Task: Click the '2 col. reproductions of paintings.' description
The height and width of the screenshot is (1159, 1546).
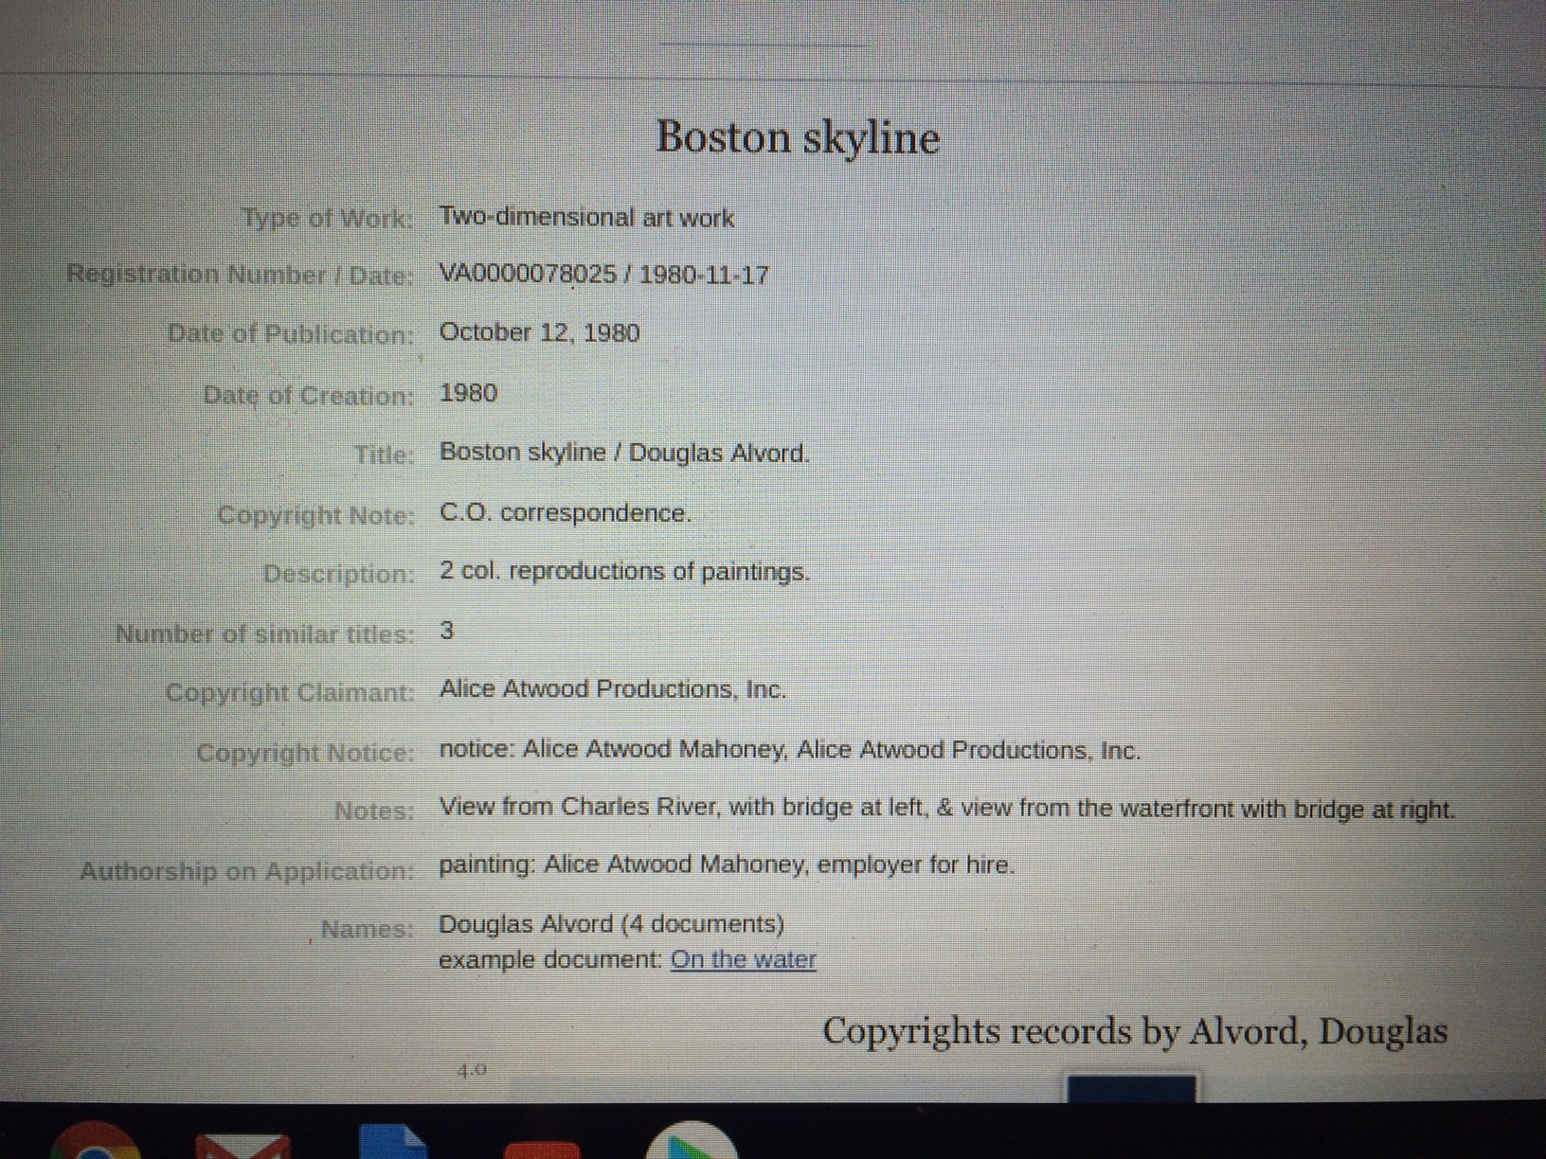Action: coord(624,572)
